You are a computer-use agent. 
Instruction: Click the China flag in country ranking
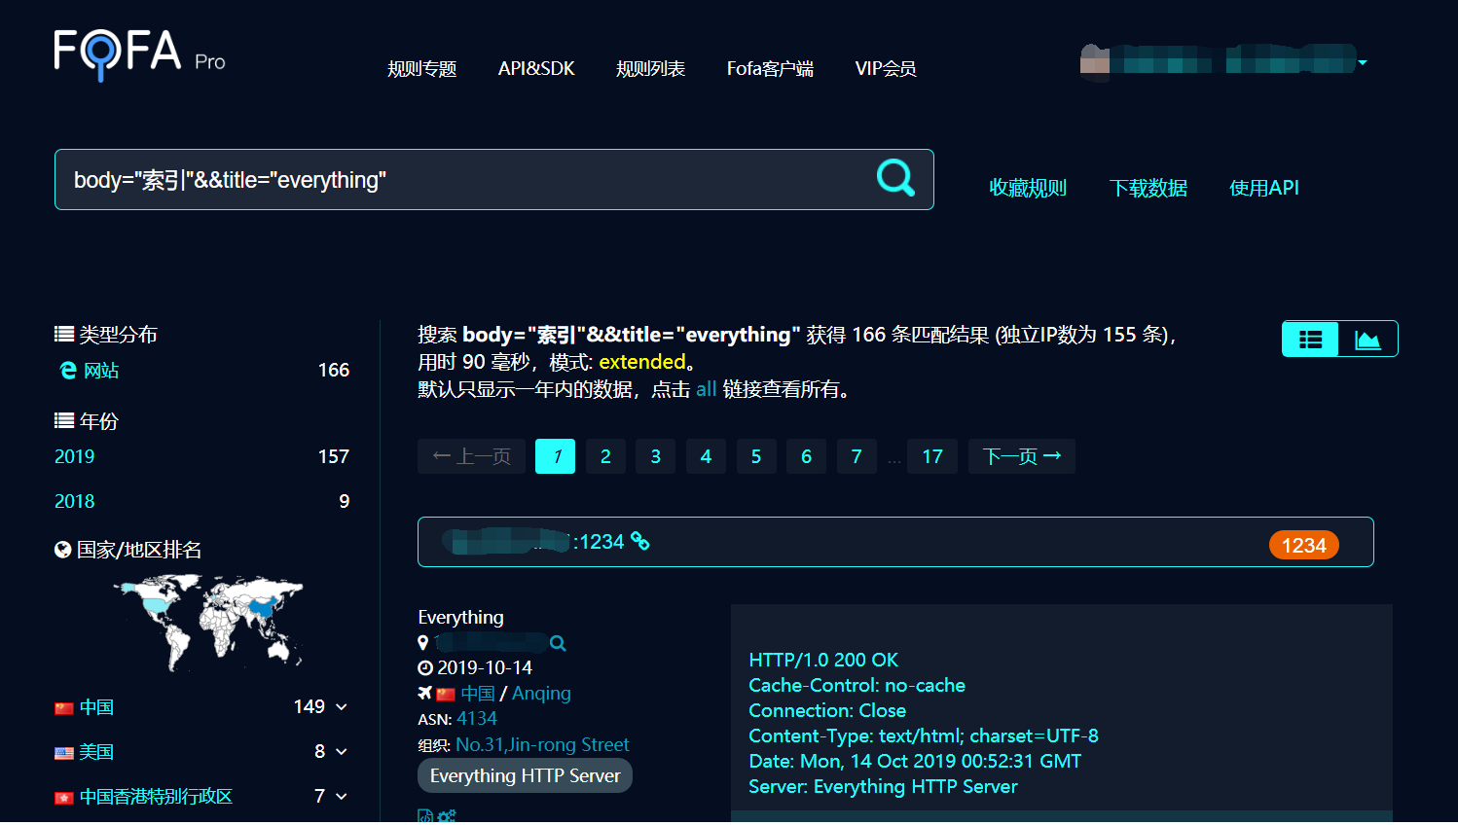click(x=64, y=708)
